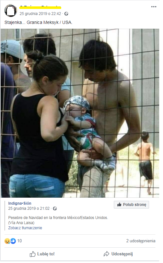
Task: Click the Polub stronę button
Action: pyautogui.click(x=132, y=205)
